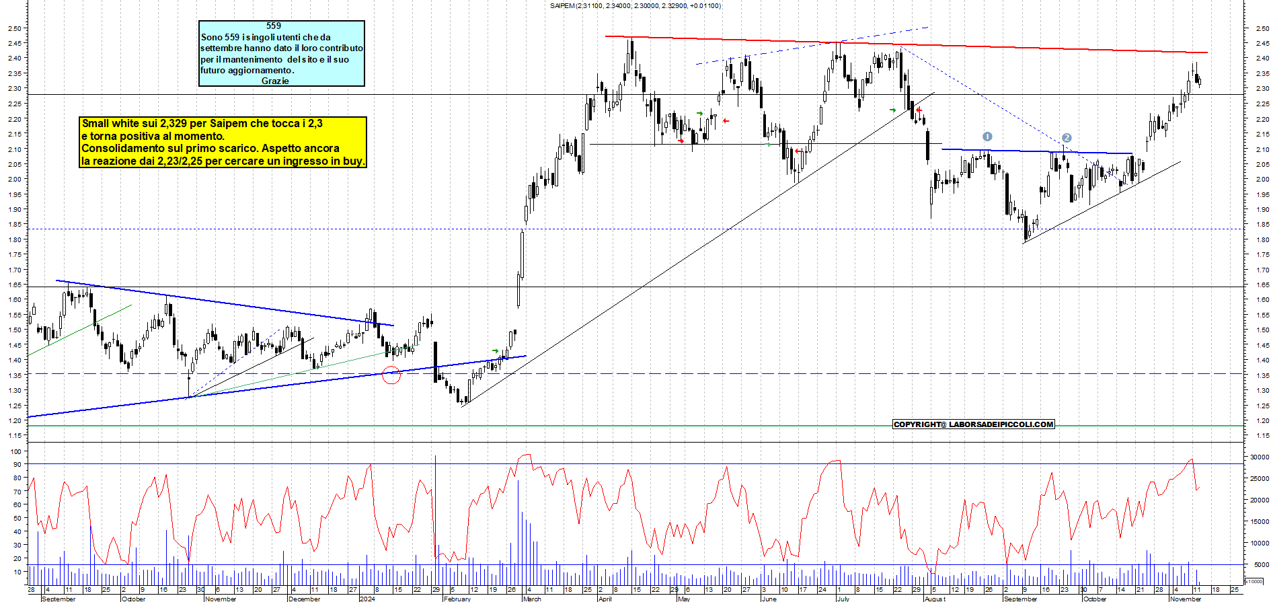Click the August month label
The height and width of the screenshot is (602, 1271).
[935, 599]
